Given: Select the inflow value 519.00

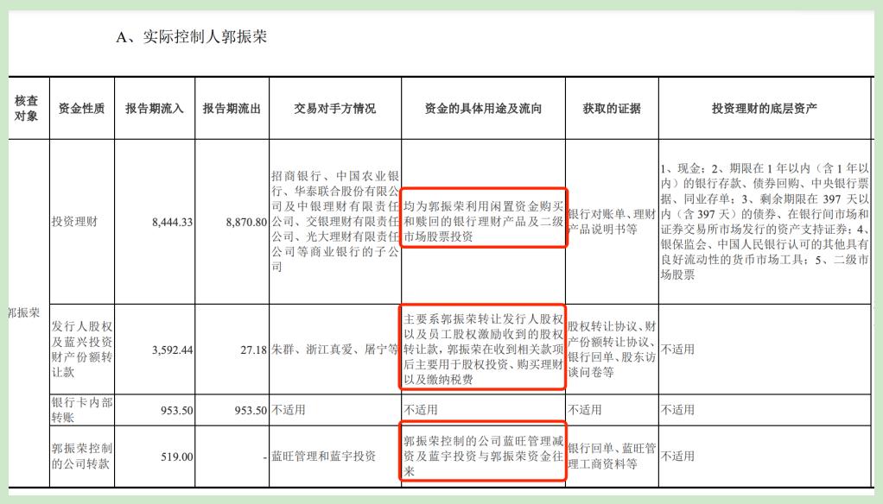Looking at the screenshot, I should click(177, 457).
